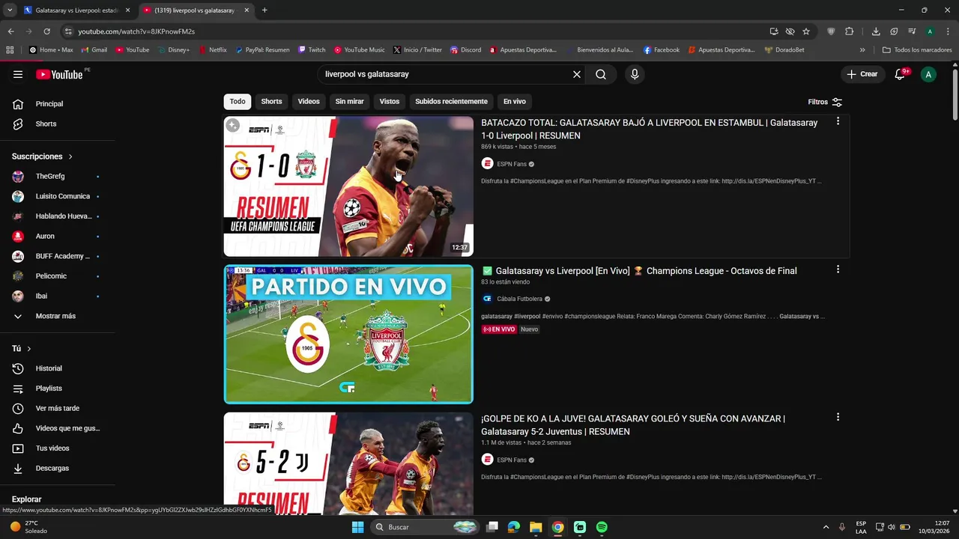Open the Windows Start button

357,527
